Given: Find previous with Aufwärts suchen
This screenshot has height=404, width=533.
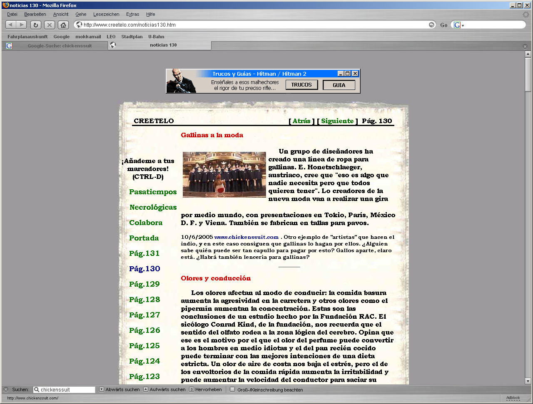Looking at the screenshot, I should (164, 390).
